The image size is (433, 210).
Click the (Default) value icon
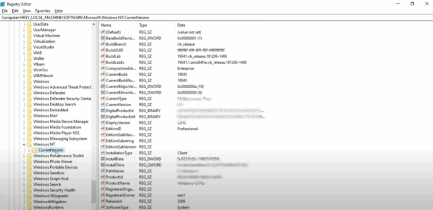tap(103, 32)
